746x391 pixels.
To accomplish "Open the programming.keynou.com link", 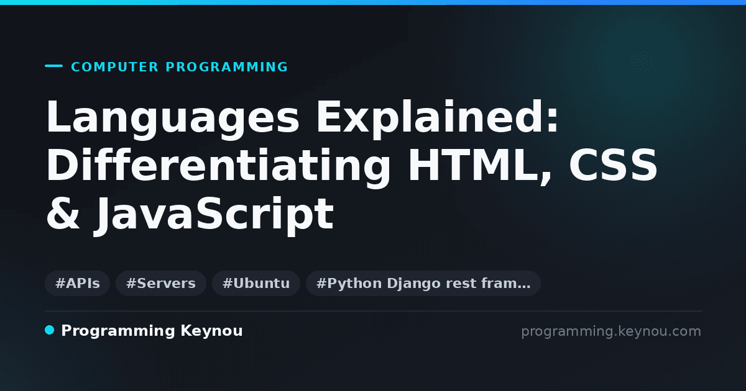I will click(x=611, y=331).
